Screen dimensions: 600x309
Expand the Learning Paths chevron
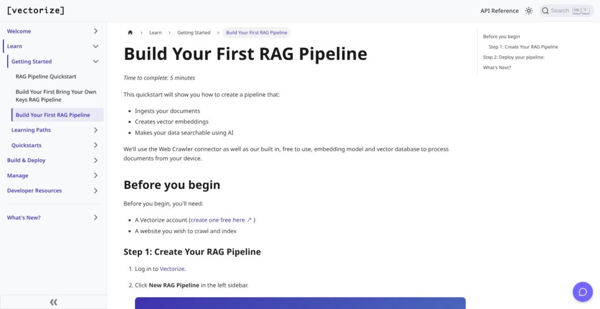point(96,130)
